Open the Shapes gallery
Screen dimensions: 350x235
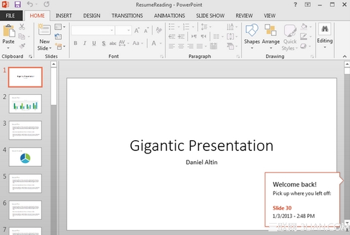(252, 36)
